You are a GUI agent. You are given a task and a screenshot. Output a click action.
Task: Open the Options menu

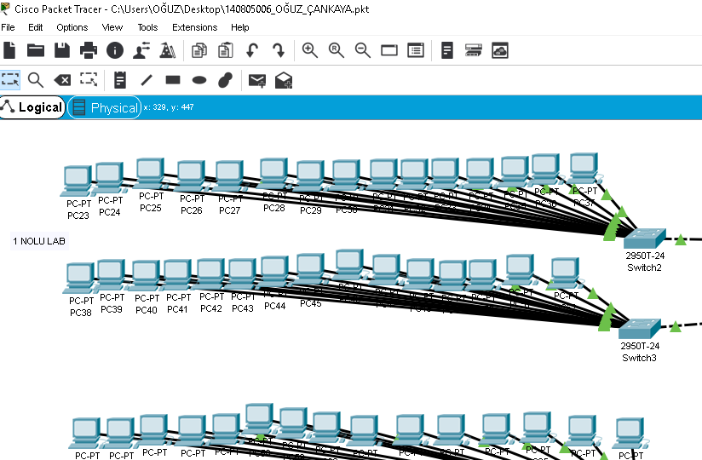pyautogui.click(x=72, y=27)
